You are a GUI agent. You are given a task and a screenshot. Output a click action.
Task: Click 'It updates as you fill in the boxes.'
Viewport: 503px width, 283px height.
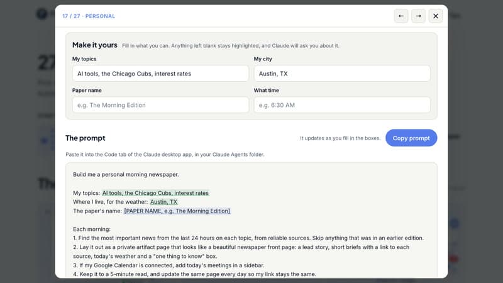click(340, 138)
